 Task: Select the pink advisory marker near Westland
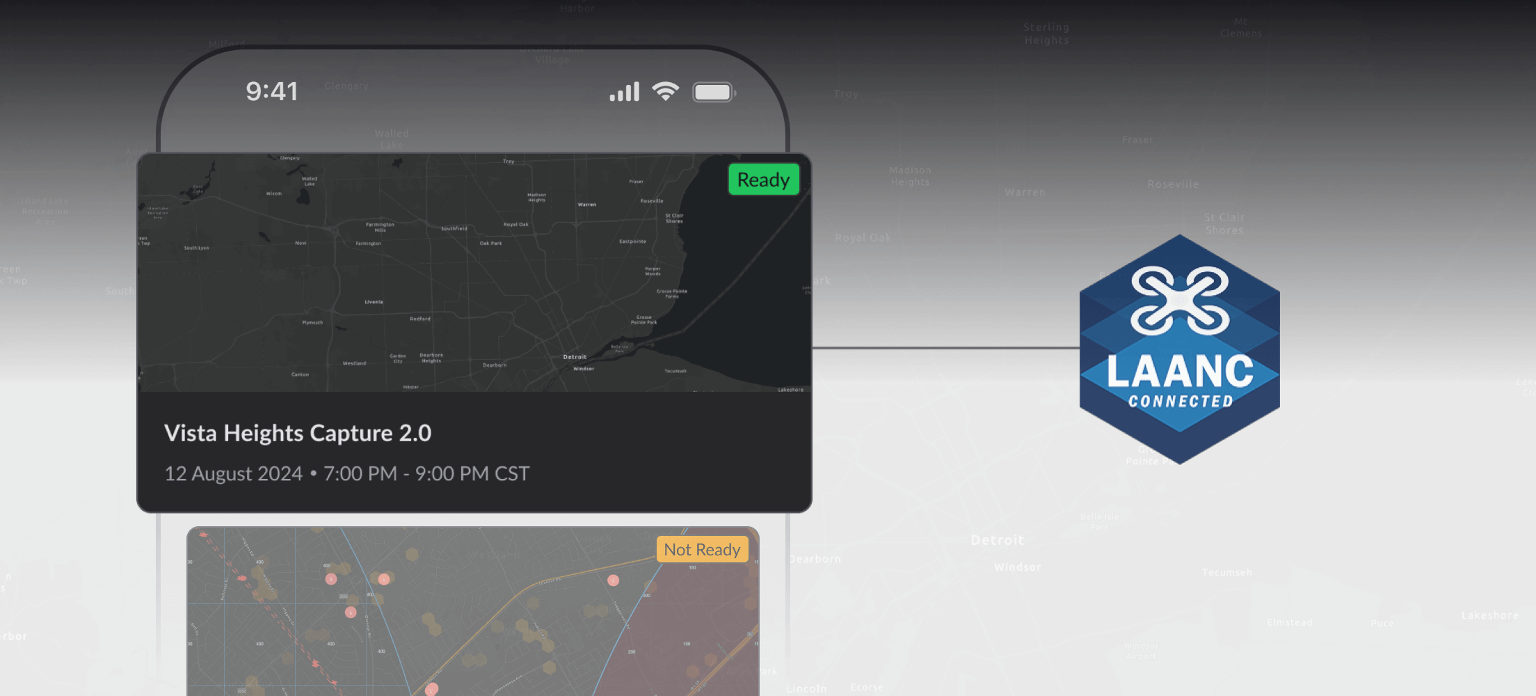[384, 580]
